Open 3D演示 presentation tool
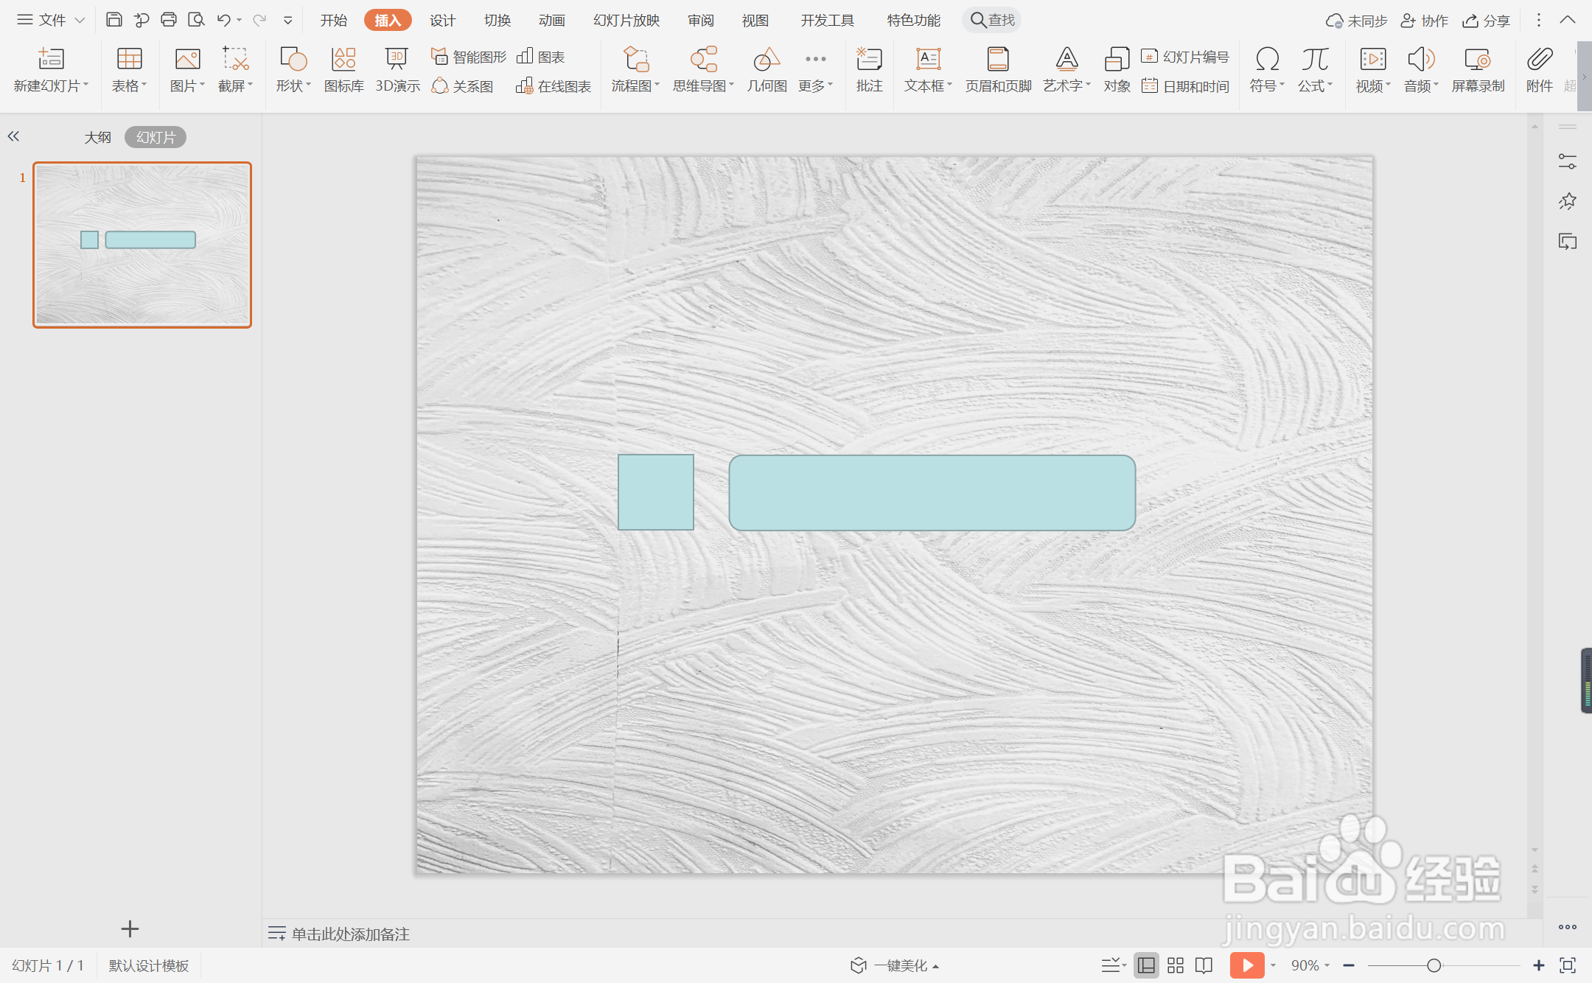This screenshot has height=983, width=1592. pyautogui.click(x=397, y=71)
